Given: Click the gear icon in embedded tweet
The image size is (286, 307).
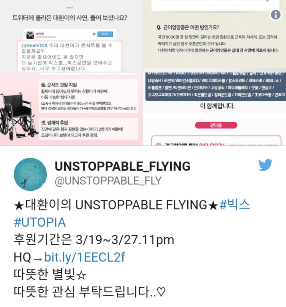Looking at the screenshot, I should point(94,34).
